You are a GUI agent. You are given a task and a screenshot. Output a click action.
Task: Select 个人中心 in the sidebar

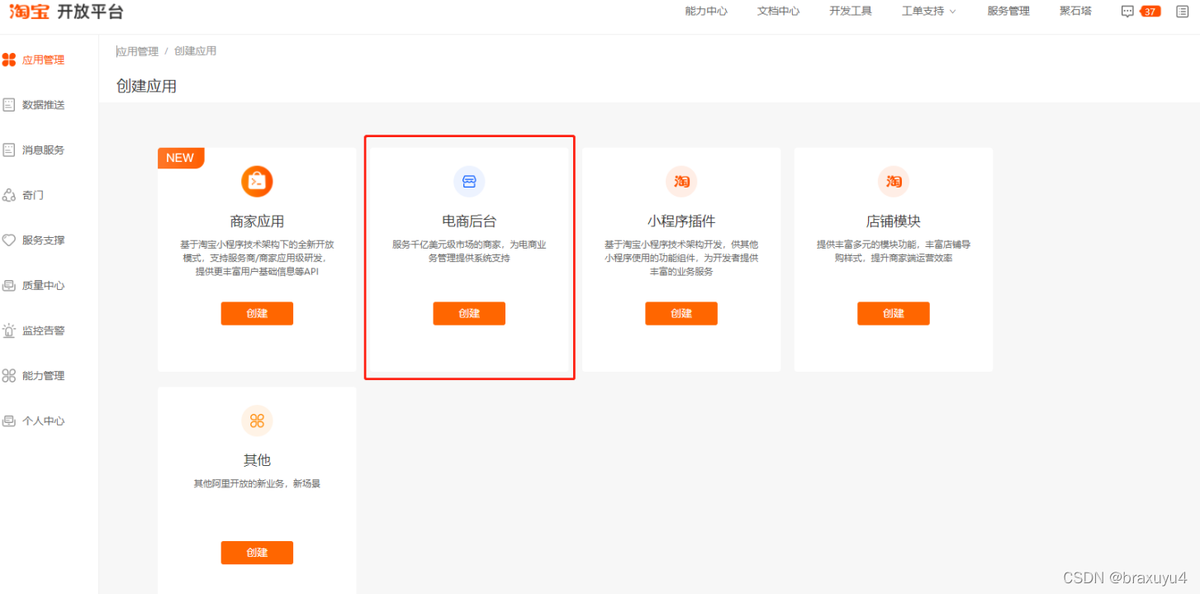tap(43, 421)
